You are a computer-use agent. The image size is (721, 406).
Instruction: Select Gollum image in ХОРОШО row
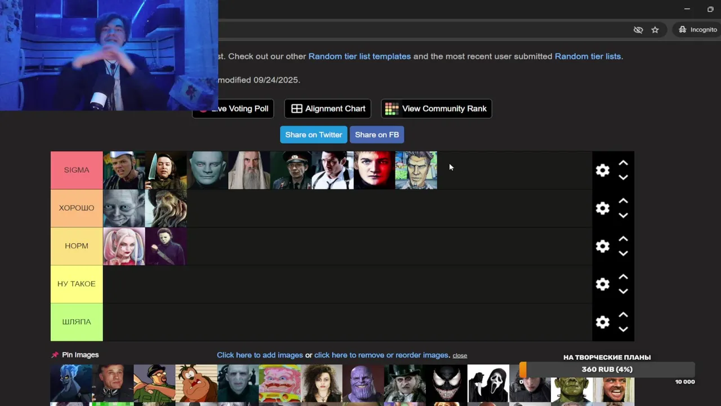[124, 208]
